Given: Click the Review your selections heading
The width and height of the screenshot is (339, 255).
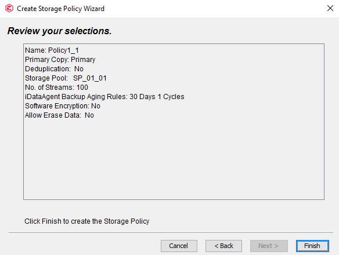Looking at the screenshot, I should point(59,31).
